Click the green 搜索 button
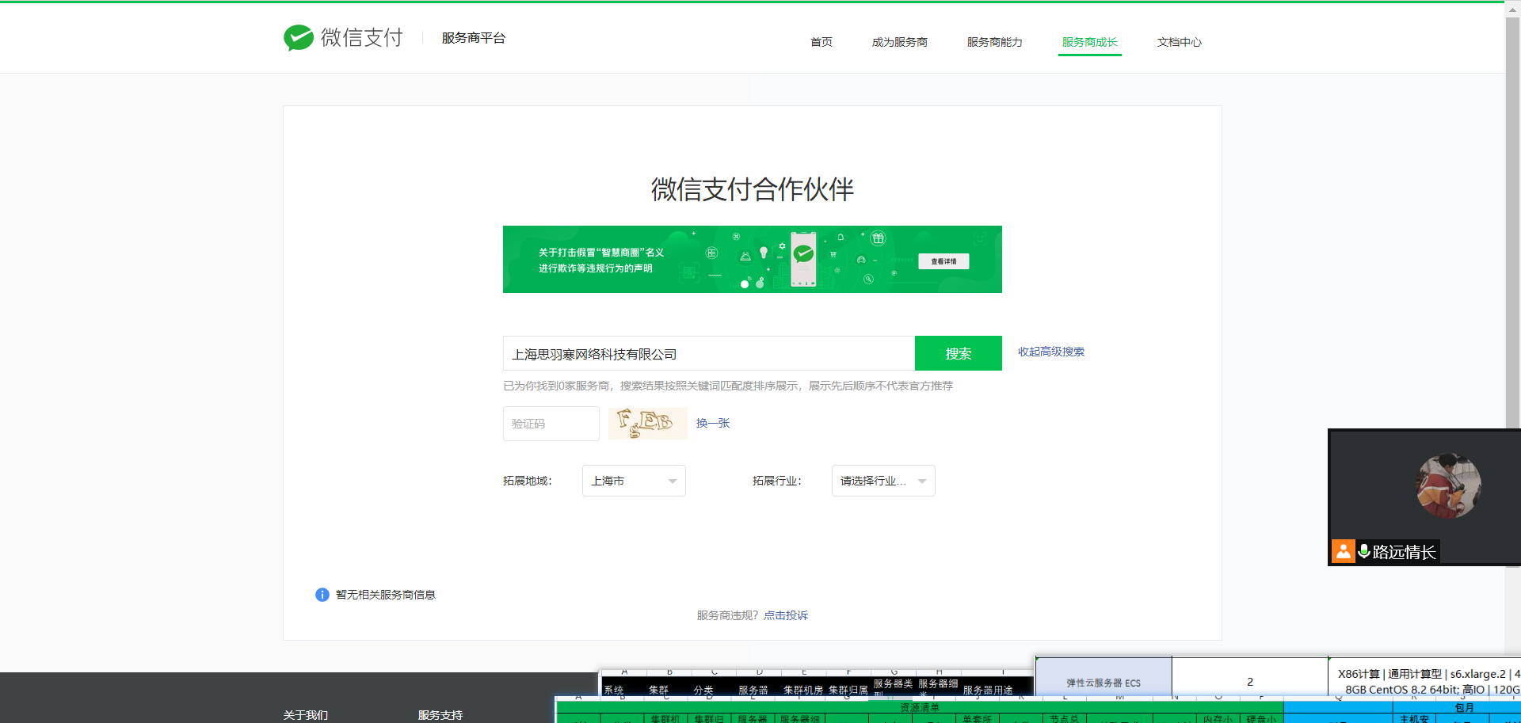 point(959,353)
